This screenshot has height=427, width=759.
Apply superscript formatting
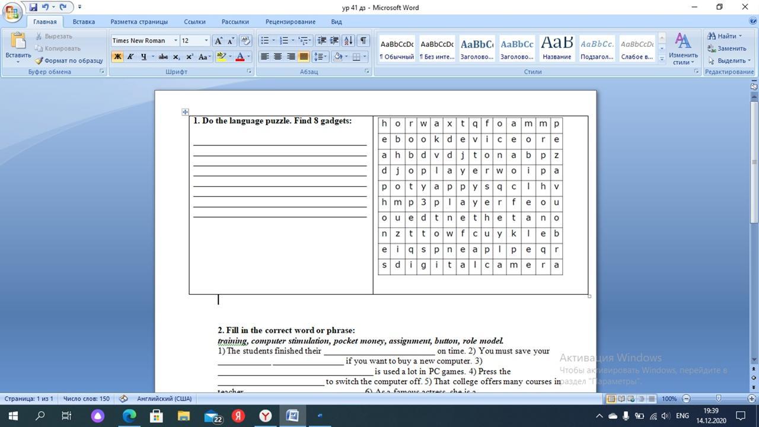point(190,57)
